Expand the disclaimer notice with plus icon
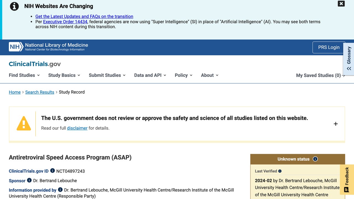354x199 pixels. coord(336,124)
